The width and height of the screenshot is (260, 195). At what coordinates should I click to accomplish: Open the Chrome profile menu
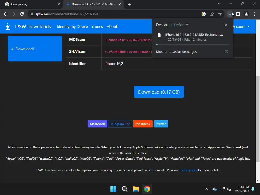point(246,14)
